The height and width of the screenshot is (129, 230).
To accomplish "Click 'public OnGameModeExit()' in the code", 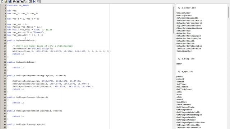I will click(x=22, y=62).
